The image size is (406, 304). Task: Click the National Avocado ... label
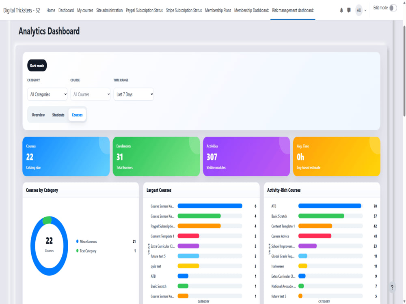283,286
